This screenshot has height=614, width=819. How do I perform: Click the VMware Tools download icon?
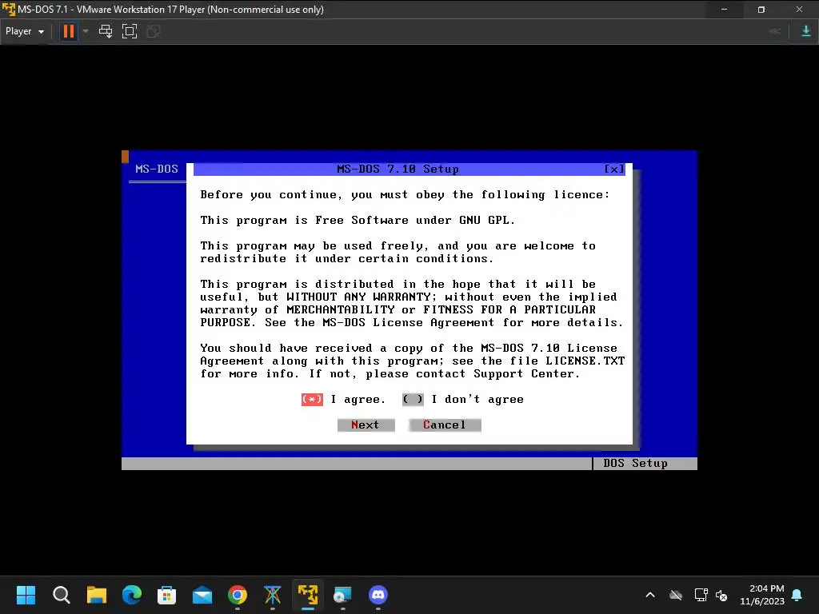point(805,31)
